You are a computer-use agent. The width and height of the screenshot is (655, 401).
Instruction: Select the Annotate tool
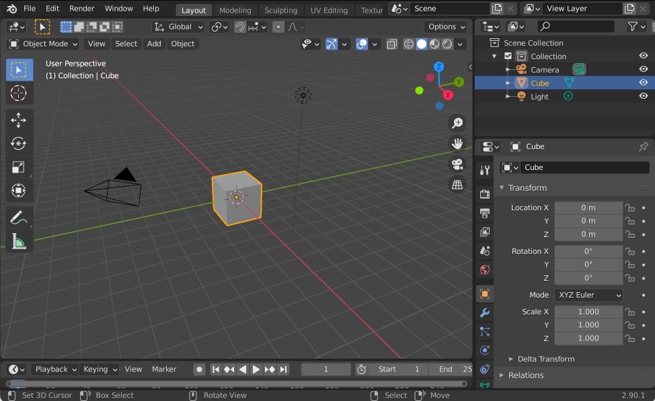click(19, 216)
